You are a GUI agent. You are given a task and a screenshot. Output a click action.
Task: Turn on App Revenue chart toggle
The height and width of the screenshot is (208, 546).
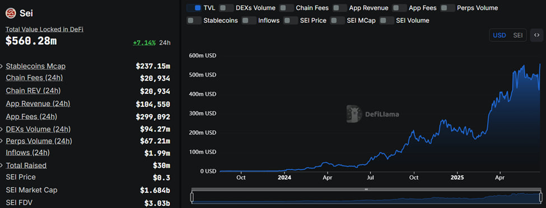tap(340, 8)
